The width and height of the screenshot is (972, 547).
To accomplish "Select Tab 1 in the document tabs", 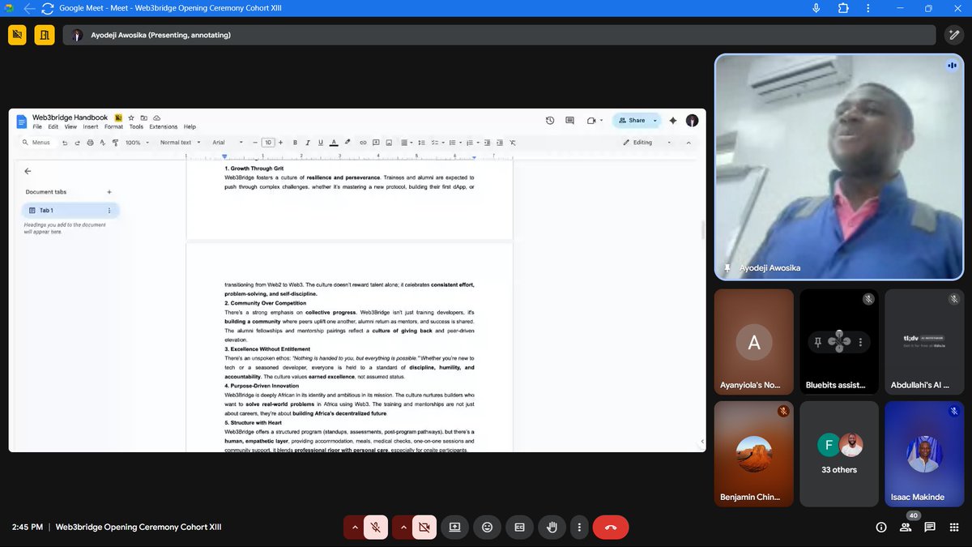I will click(x=70, y=211).
